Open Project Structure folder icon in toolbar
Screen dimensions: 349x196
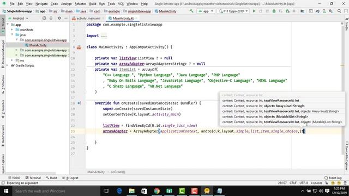[x=303, y=11]
